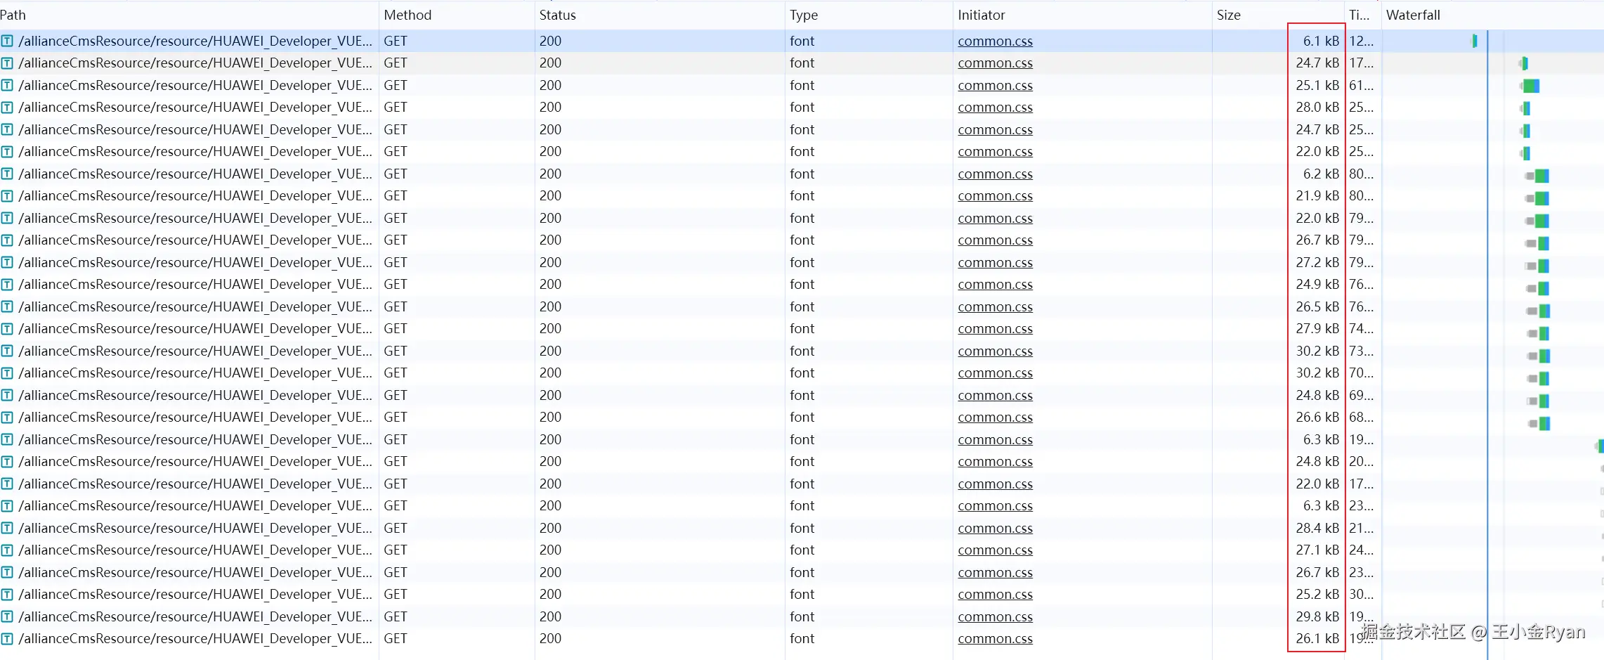This screenshot has height=660, width=1604.
Task: Click the font type cell in 27.9 kB row
Action: pos(802,329)
